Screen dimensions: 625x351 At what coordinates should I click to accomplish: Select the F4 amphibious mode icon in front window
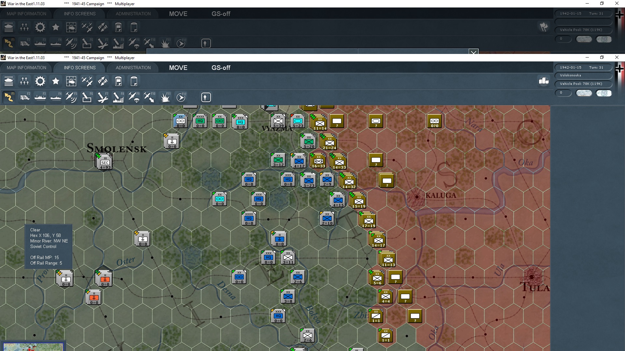coord(56,97)
